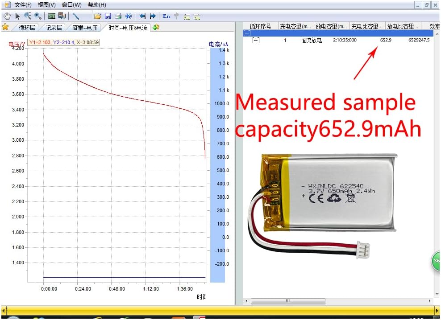Save data with the floppy disk icon

tap(108, 16)
